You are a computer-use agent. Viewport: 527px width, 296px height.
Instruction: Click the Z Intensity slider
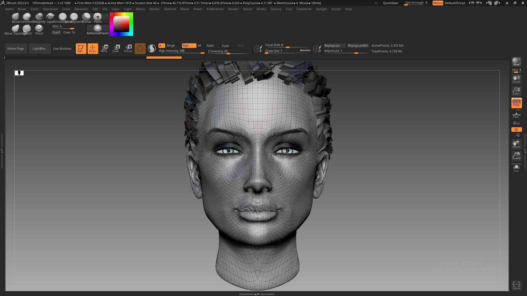pos(229,52)
